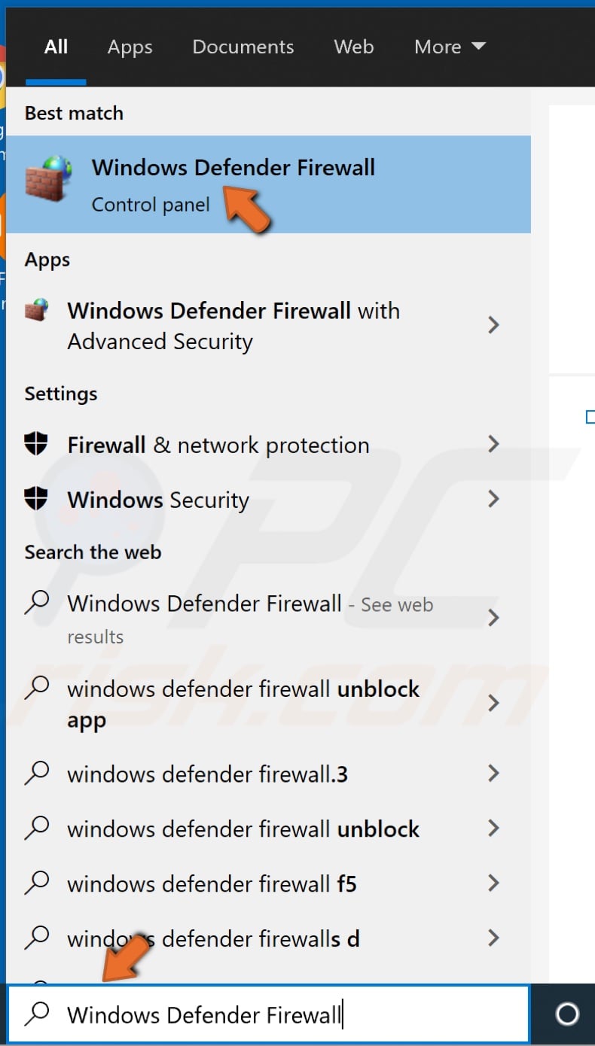Select the windows defender firewall unblock suggestion
595x1046 pixels.
coord(243,829)
